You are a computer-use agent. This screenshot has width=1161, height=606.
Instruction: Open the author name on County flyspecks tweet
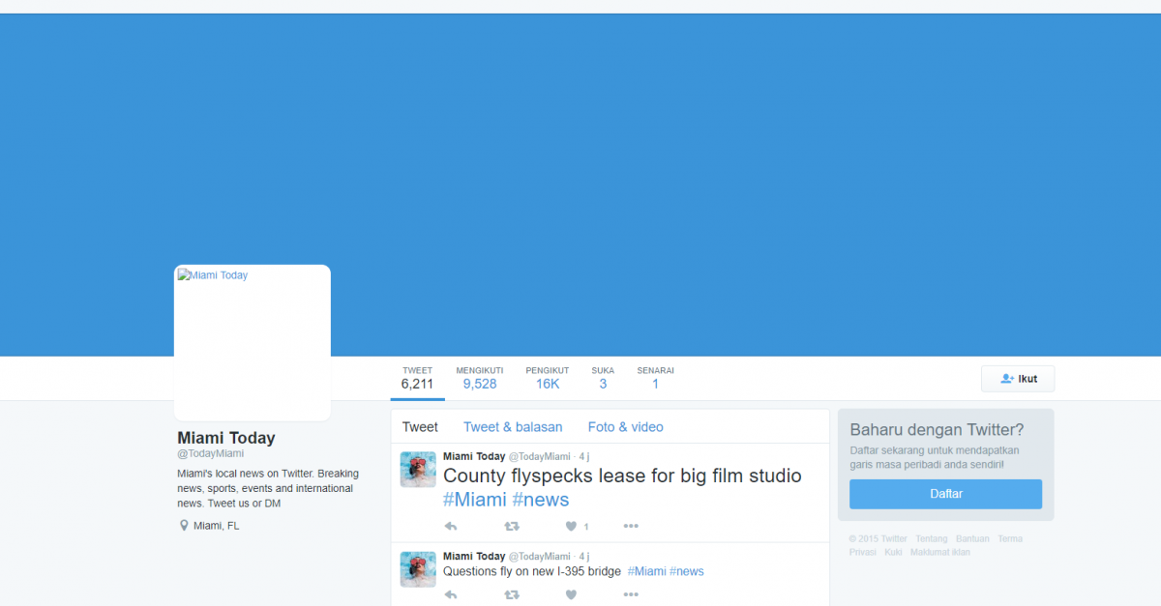pyautogui.click(x=474, y=456)
